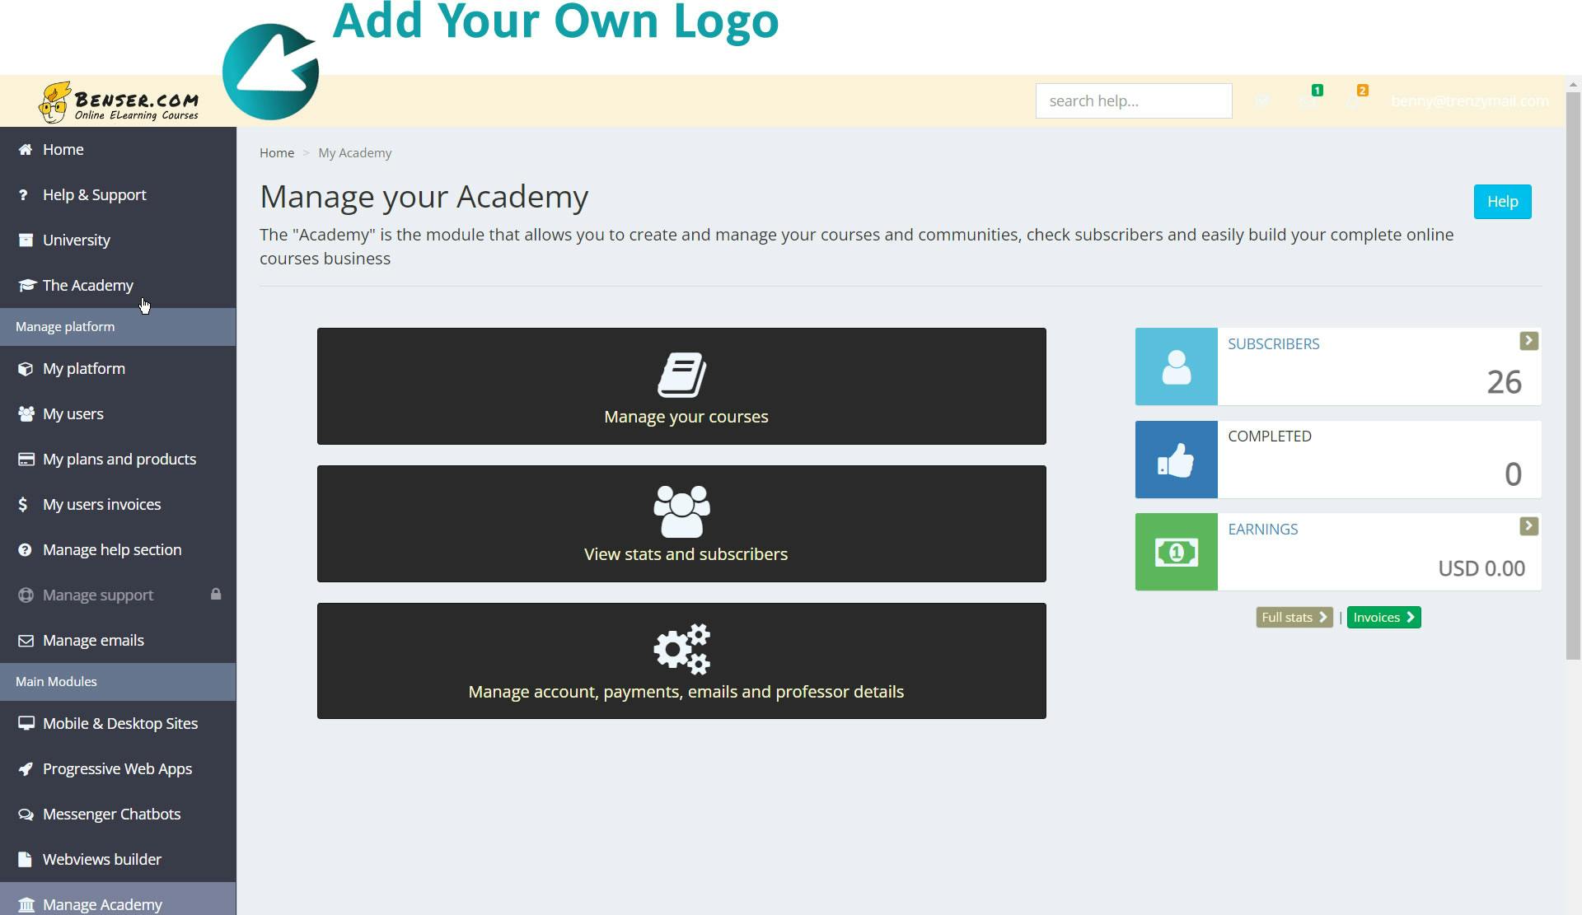Open the Full stats button

tap(1294, 617)
